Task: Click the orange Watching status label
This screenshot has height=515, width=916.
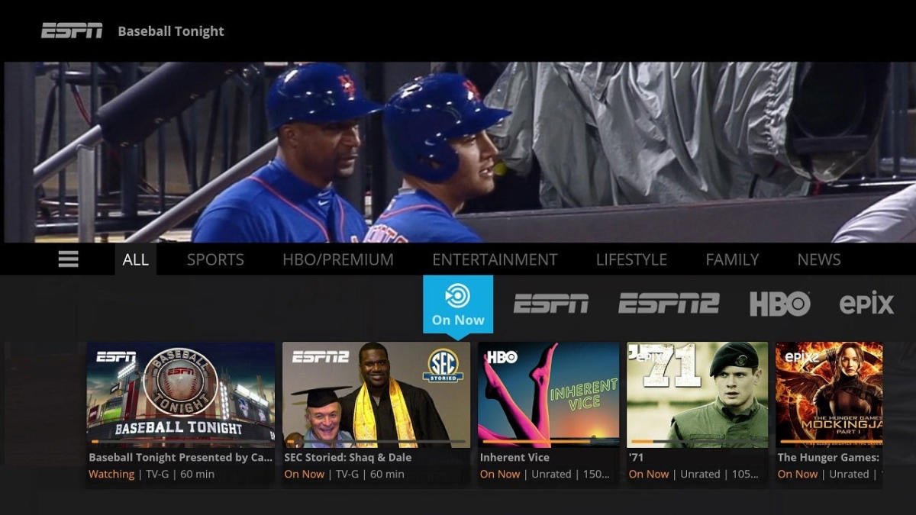Action: [x=111, y=474]
